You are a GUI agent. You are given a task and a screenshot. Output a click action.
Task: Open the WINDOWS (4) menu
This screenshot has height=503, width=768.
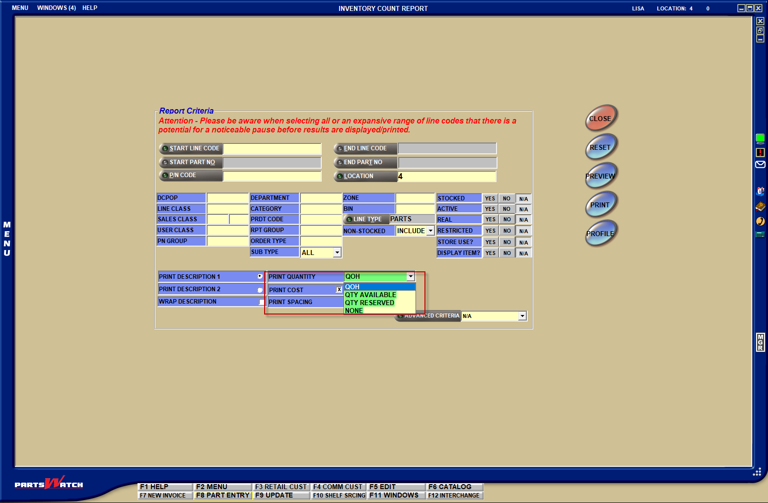pyautogui.click(x=56, y=8)
